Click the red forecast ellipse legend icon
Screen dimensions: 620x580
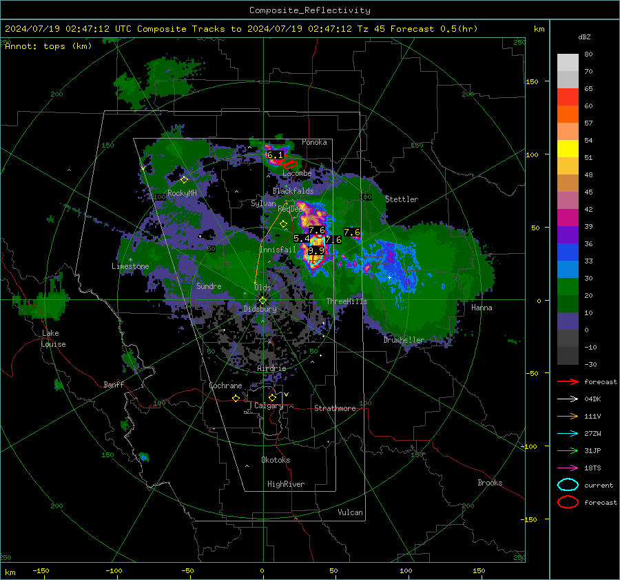coord(568,502)
